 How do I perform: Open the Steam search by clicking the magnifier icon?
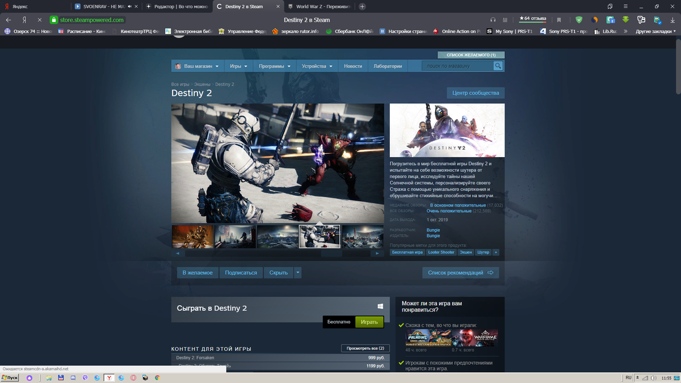pos(498,65)
